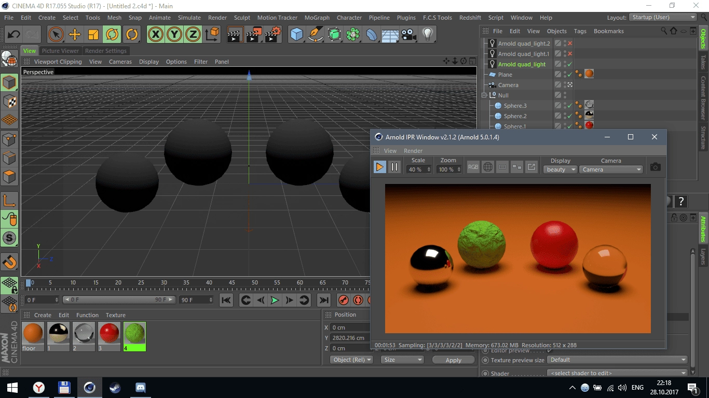Image resolution: width=709 pixels, height=398 pixels.
Task: Adjust the IPR Zoom 100% stepper
Action: 459,169
